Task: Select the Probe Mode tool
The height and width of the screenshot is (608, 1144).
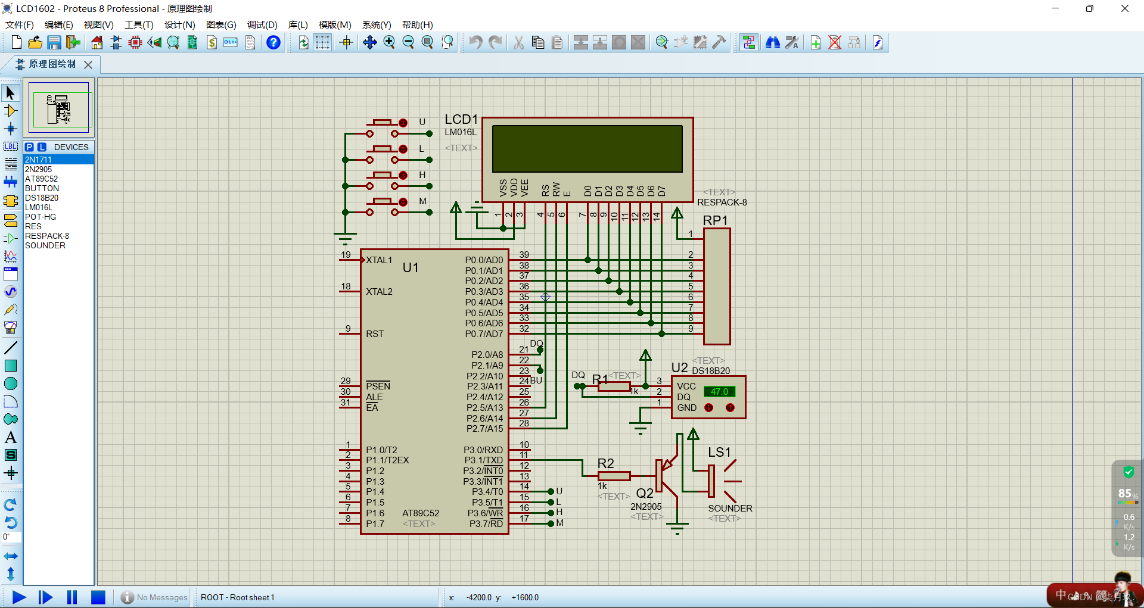Action: 11,310
